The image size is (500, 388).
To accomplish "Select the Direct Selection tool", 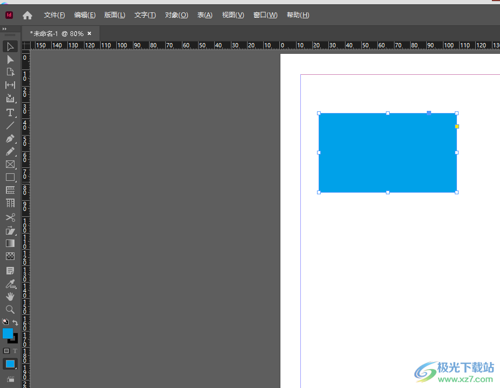I will [10, 59].
